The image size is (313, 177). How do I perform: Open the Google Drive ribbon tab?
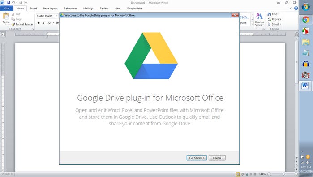(134, 9)
